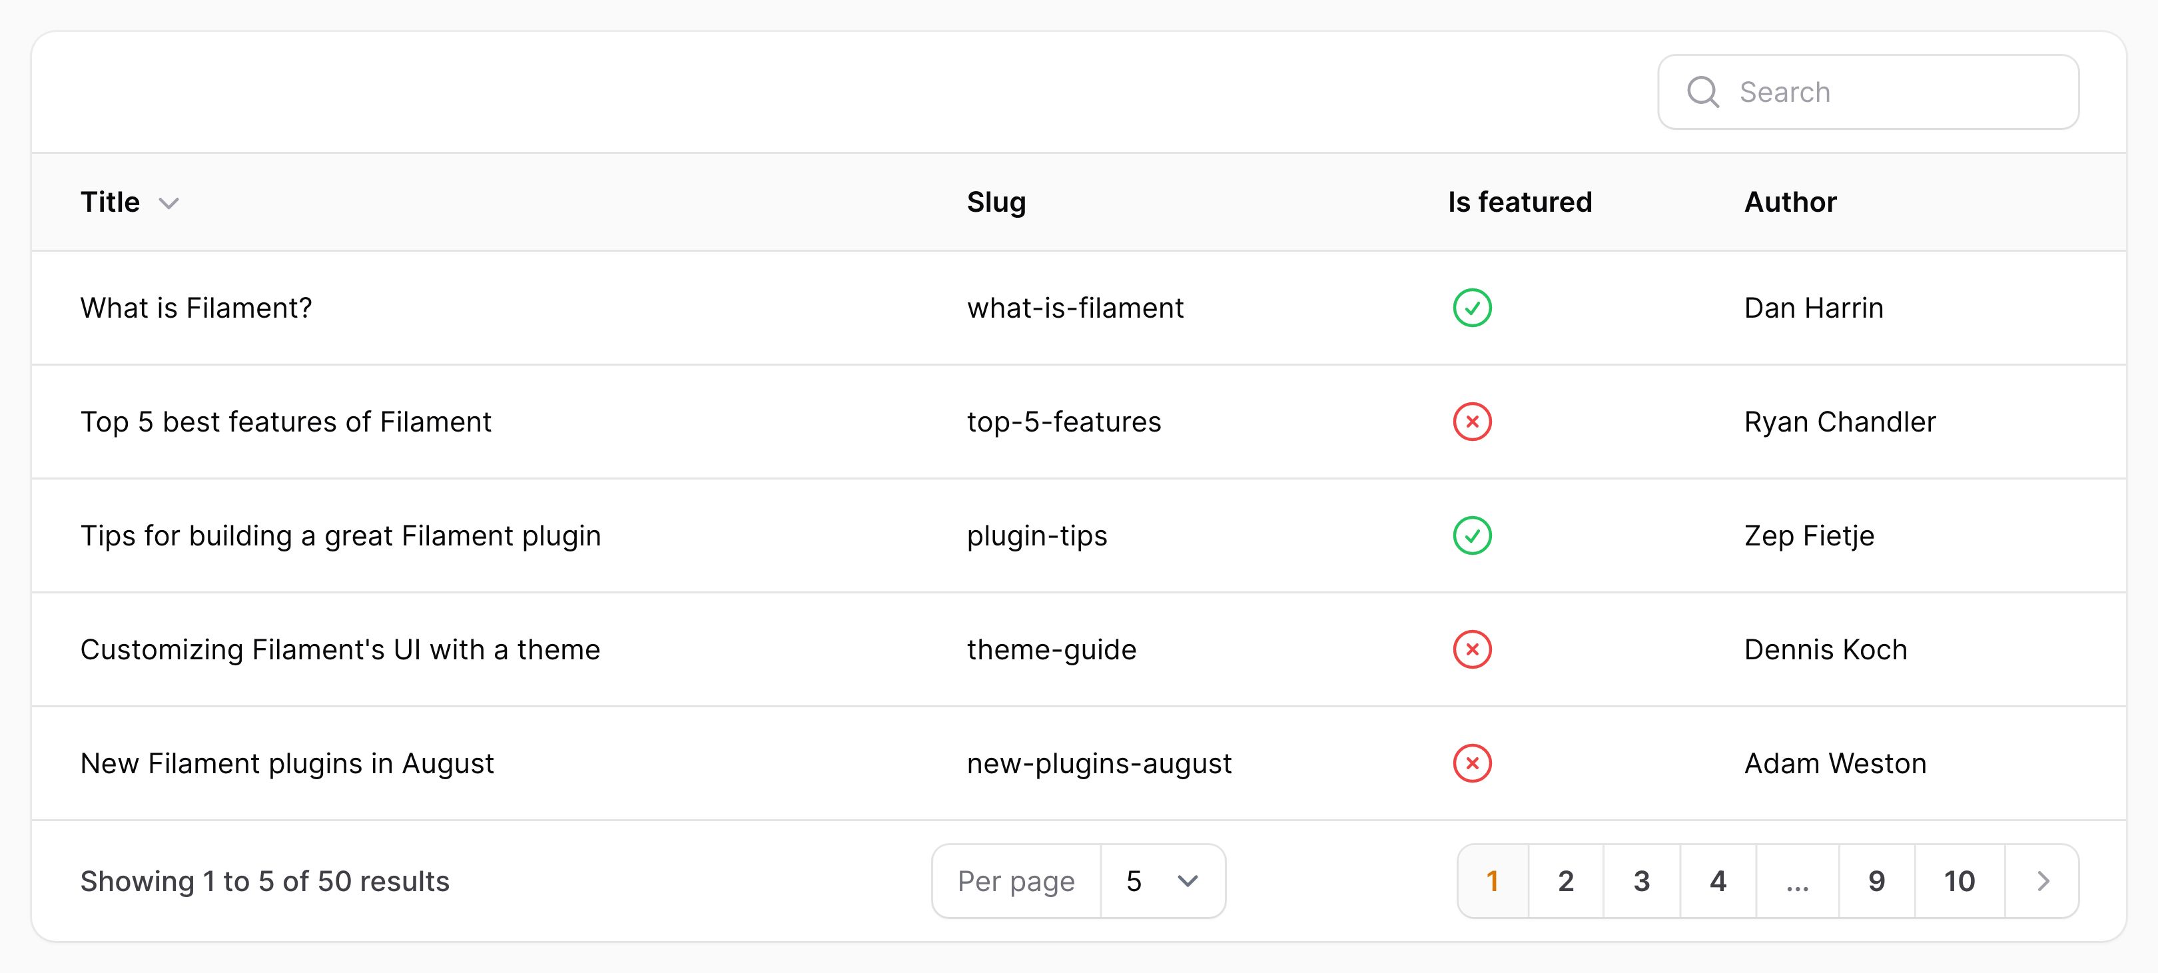
Task: Click title 'New Filament plugins in August'
Action: tap(287, 764)
